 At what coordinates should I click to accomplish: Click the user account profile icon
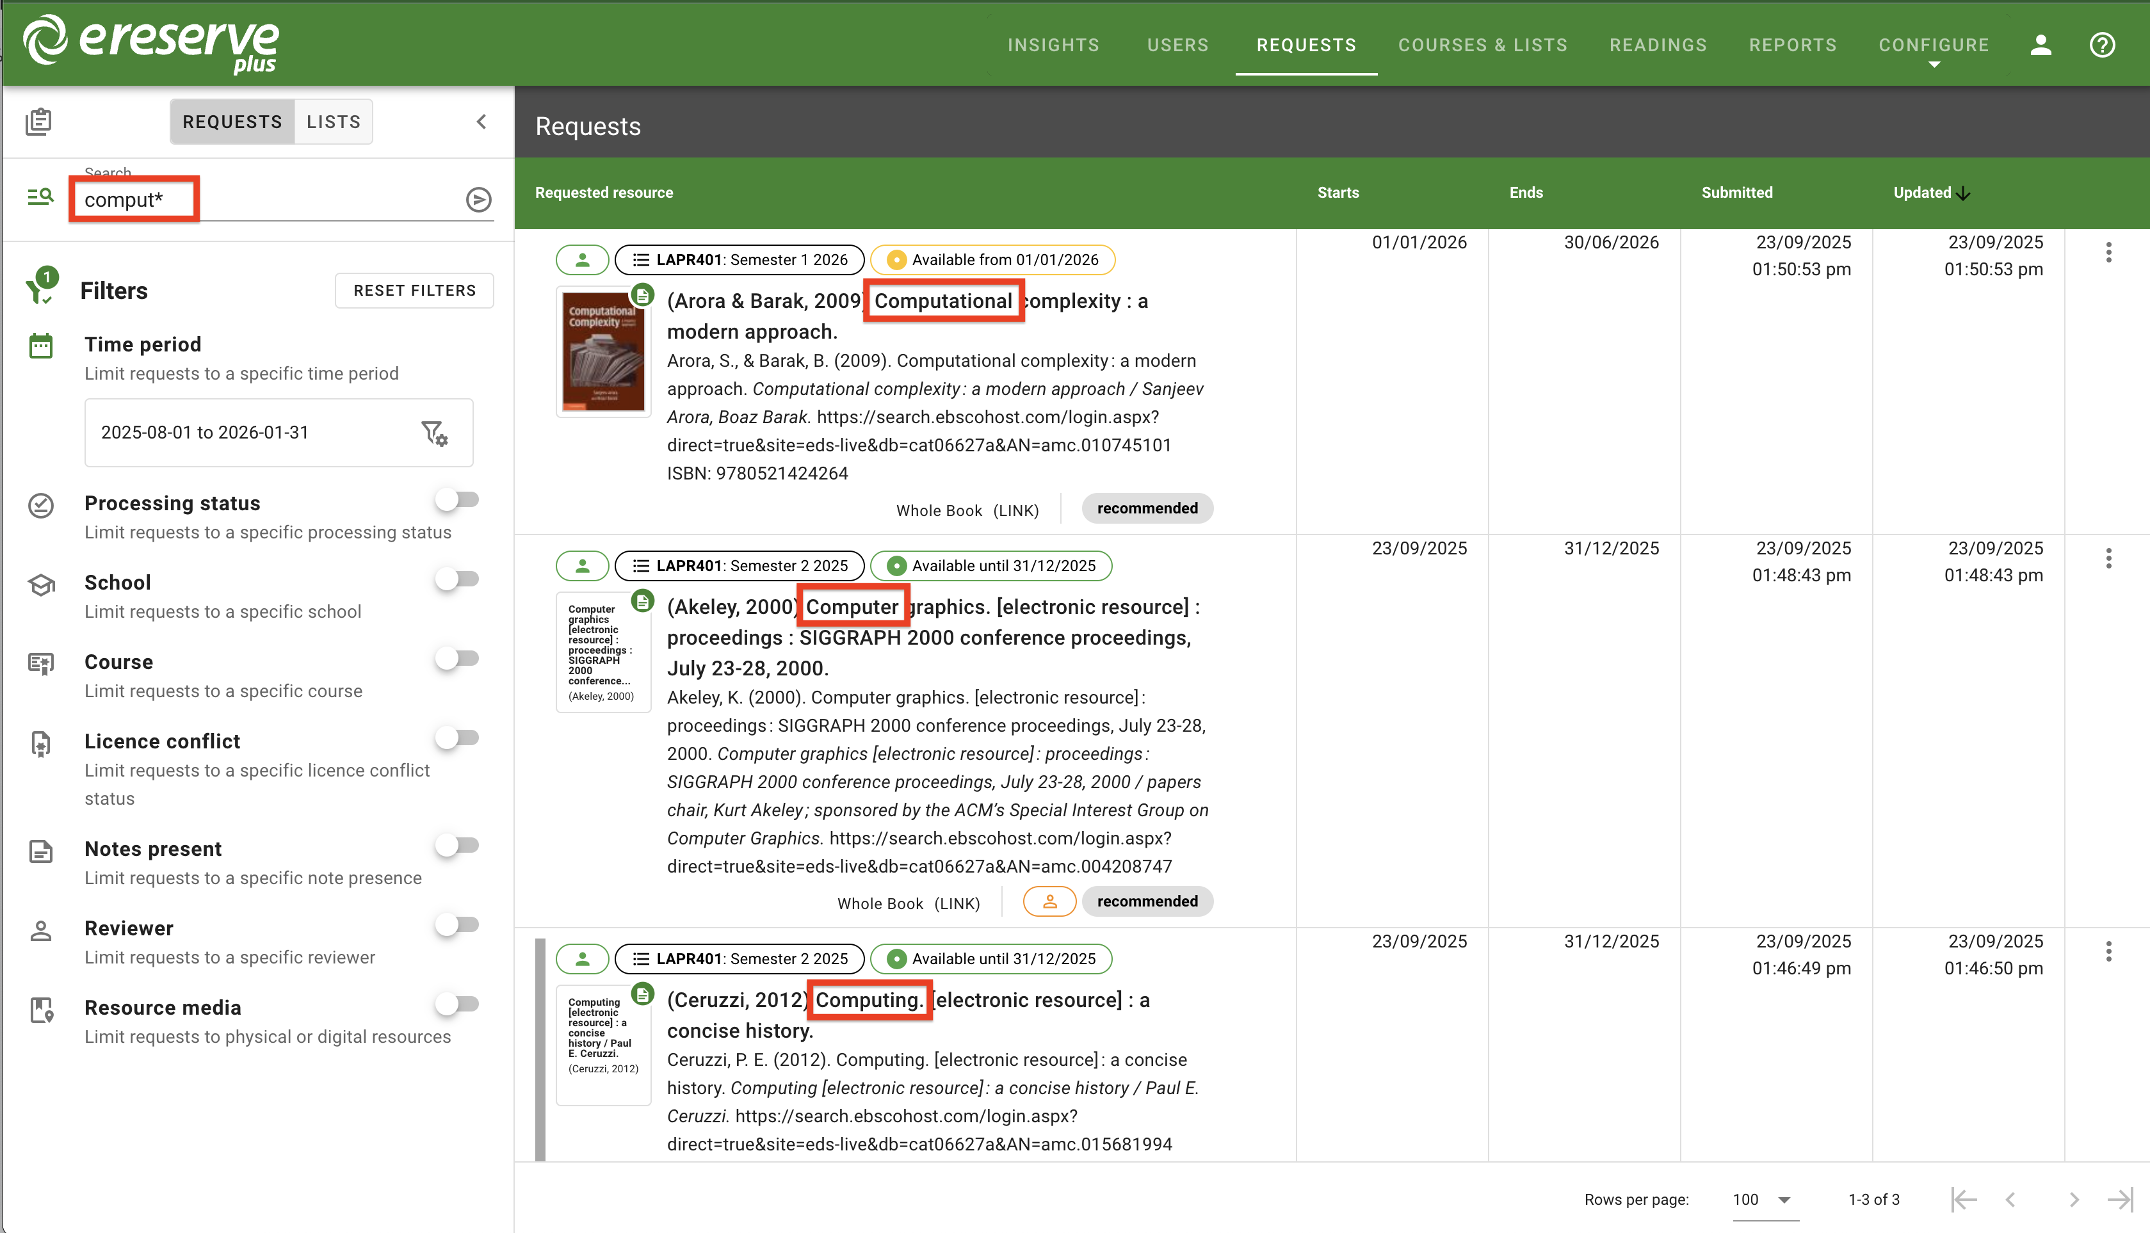[x=2040, y=45]
